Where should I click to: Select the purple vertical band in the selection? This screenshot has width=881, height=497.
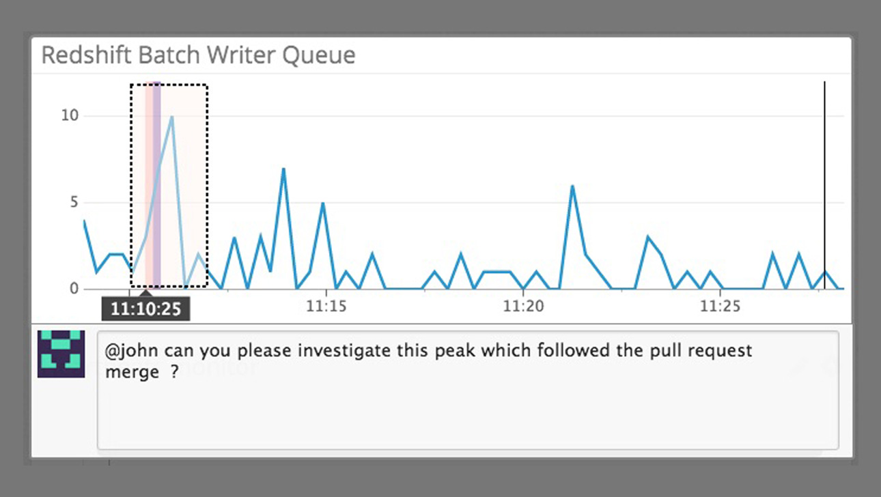(156, 186)
